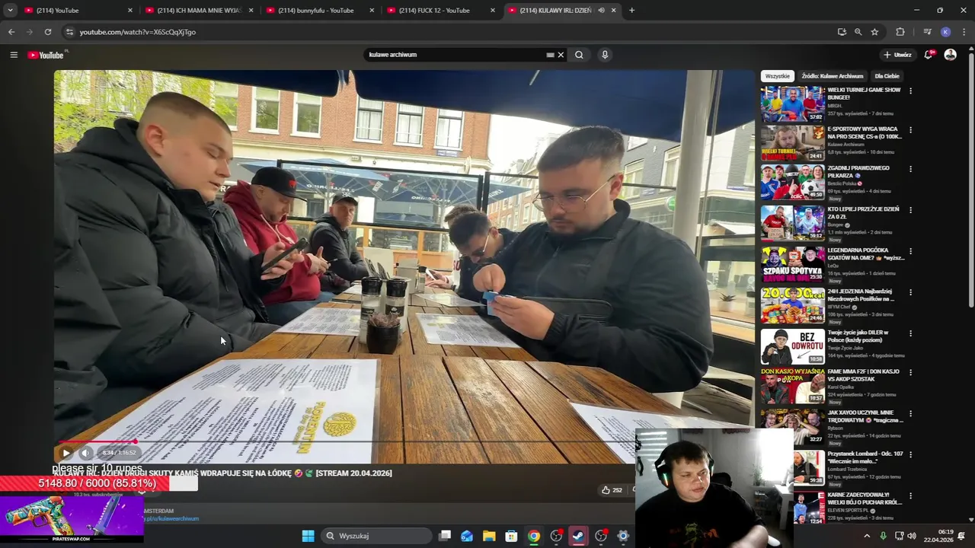Open 'E-SPORTOWY WYGA WRACA NA PRO SCENĘ' video title
Image resolution: width=975 pixels, height=548 pixels.
click(865, 133)
